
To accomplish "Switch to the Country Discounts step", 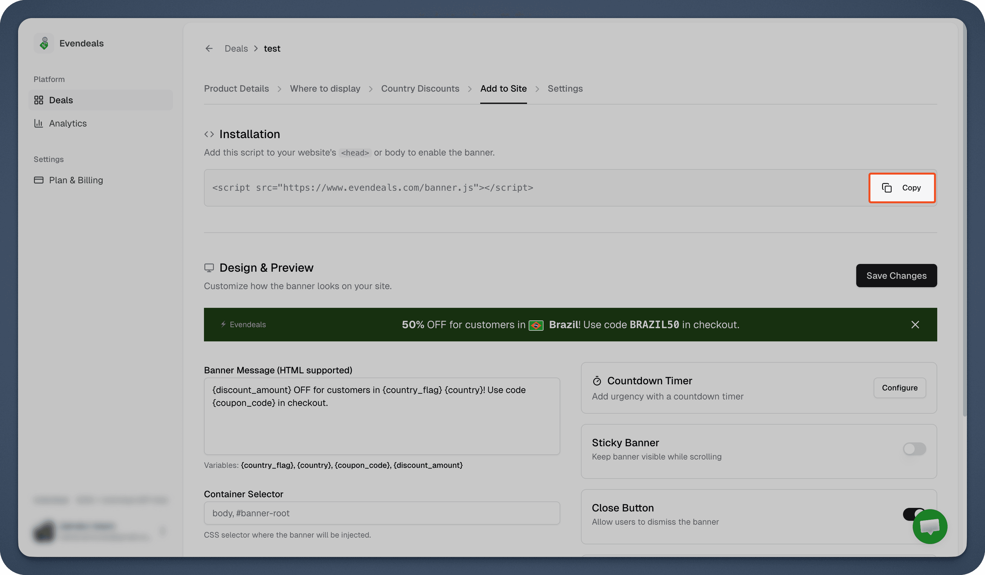I will click(x=420, y=88).
